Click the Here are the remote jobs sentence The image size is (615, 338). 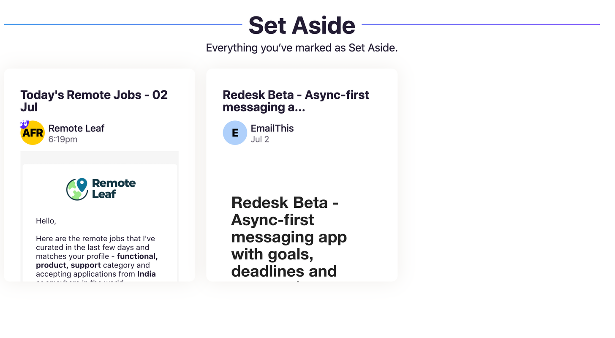point(95,239)
